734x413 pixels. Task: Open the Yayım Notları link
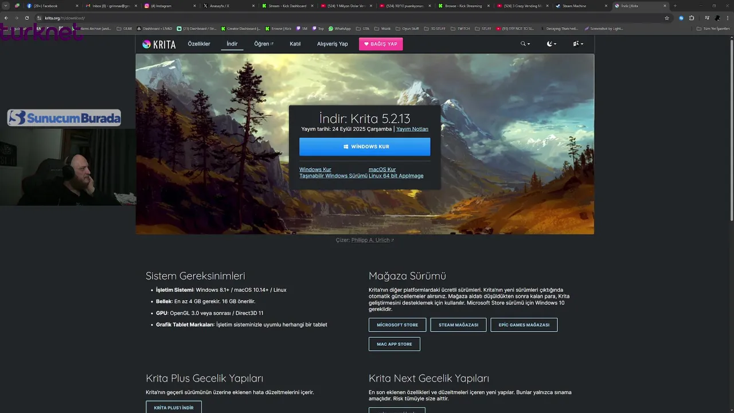[x=412, y=129]
